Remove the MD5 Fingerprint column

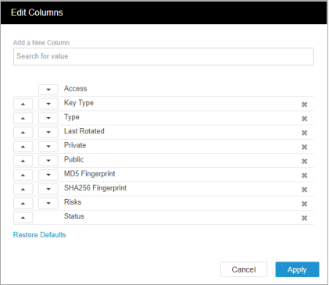point(304,176)
